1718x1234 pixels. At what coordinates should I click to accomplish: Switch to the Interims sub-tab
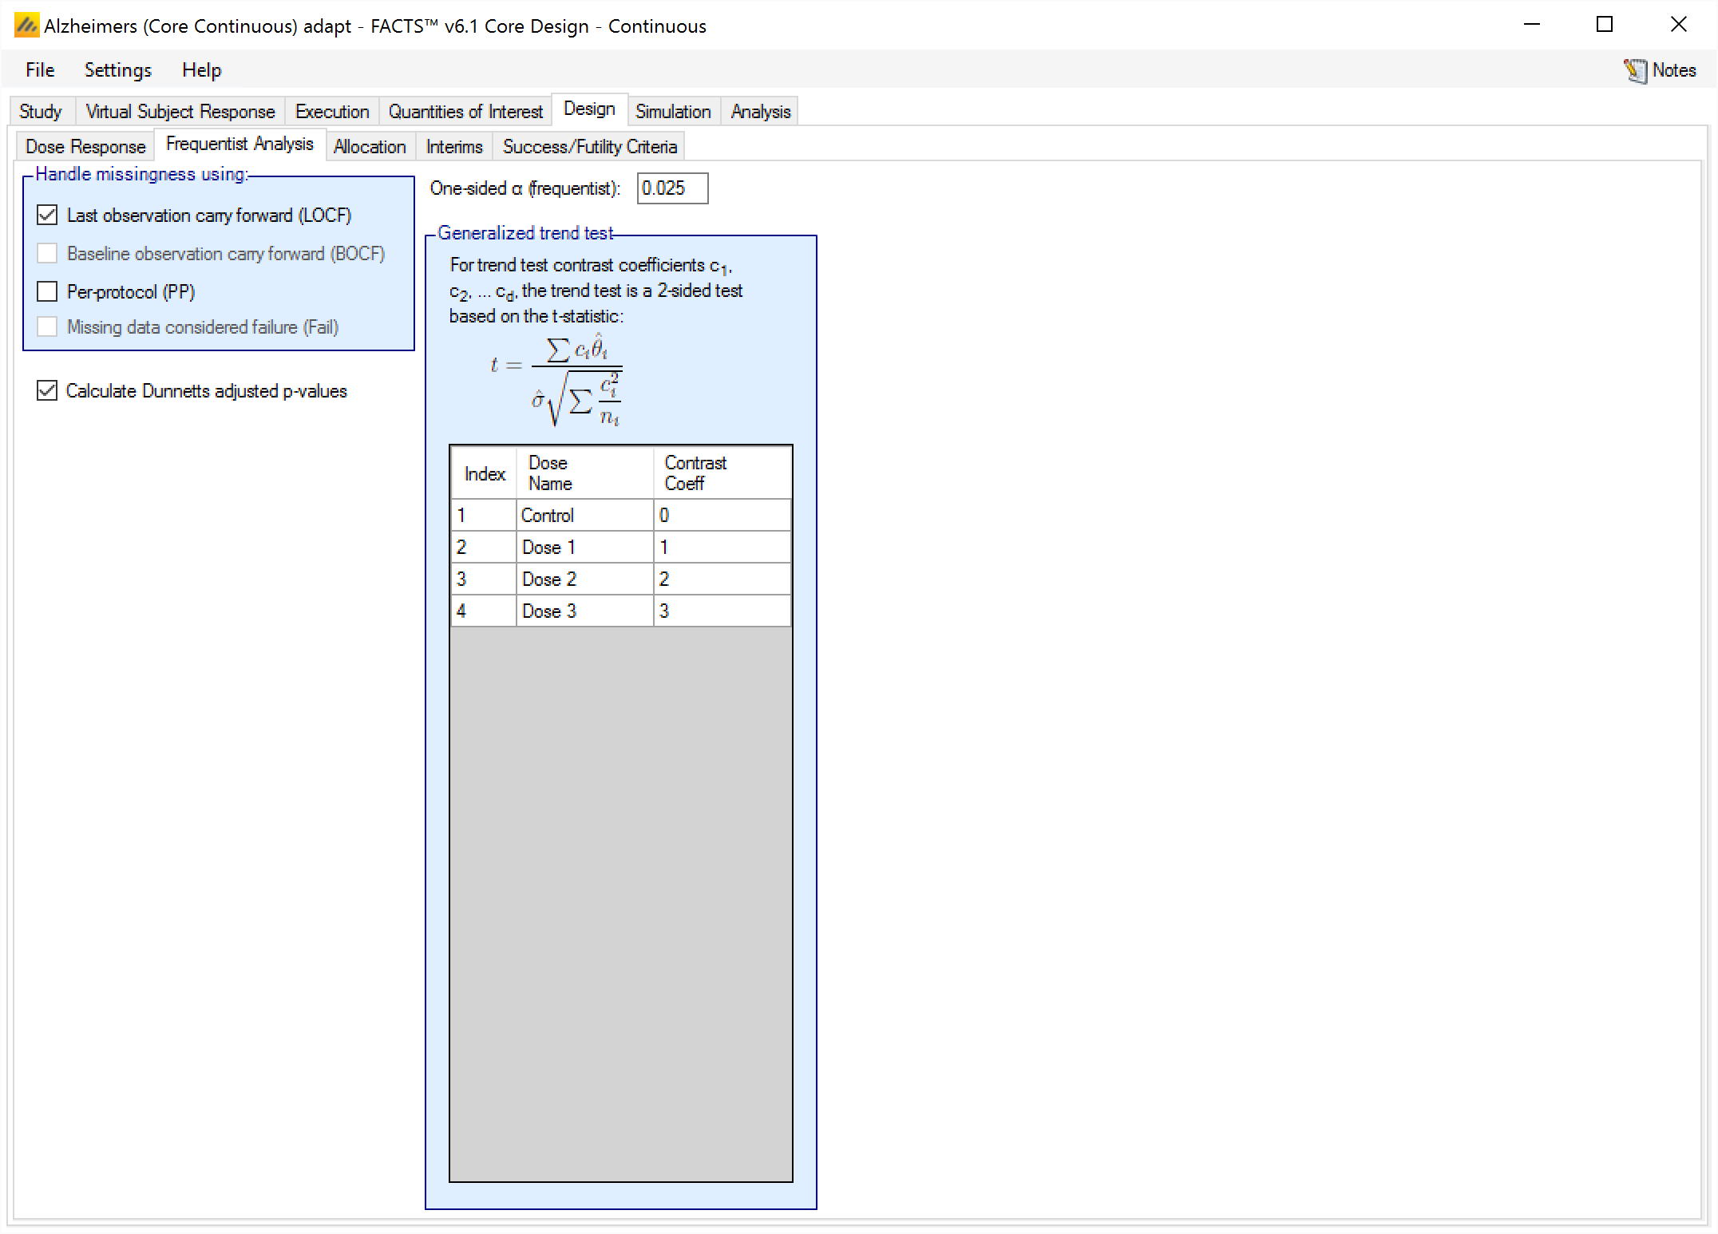[x=454, y=147]
